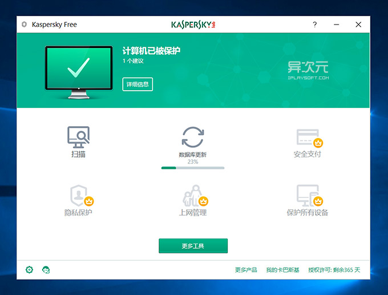The width and height of the screenshot is (388, 295).
Task: Click the 计算机已被保护 status heading
Action: 151,51
